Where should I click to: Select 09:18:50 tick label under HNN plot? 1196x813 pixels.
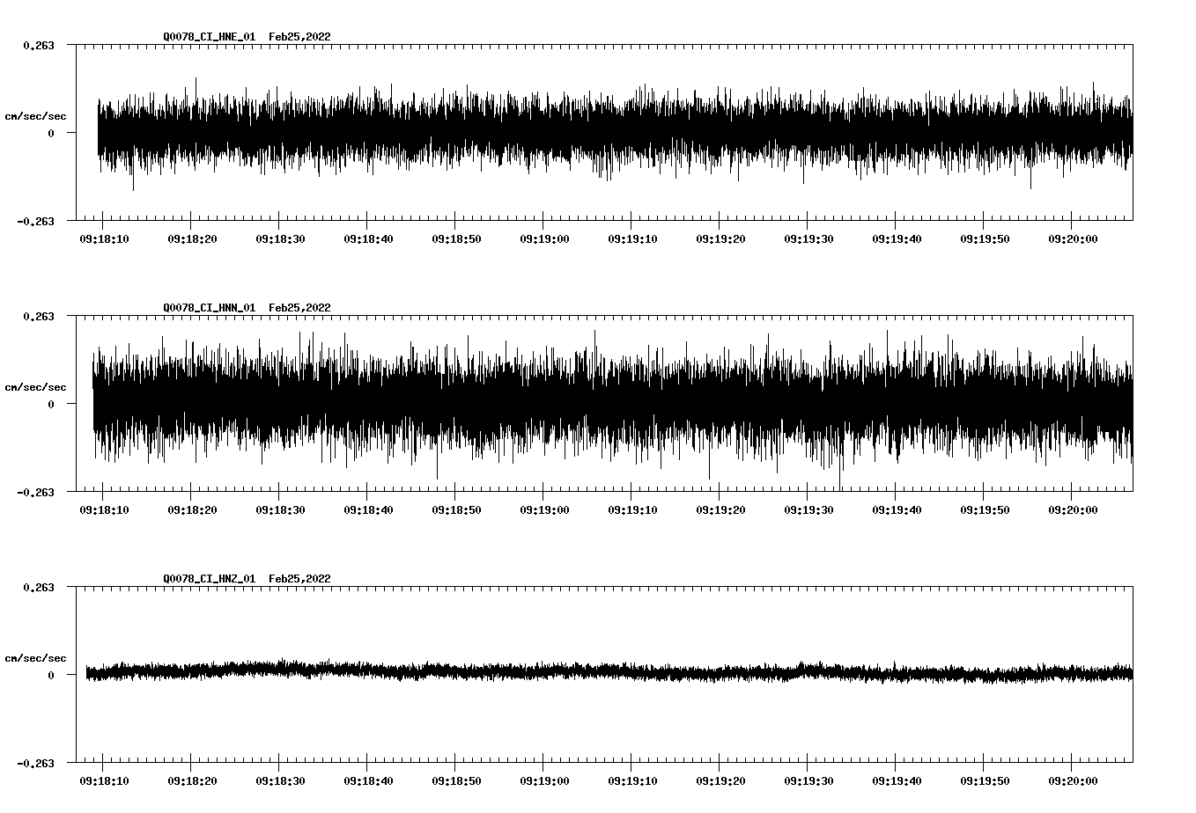pos(456,509)
